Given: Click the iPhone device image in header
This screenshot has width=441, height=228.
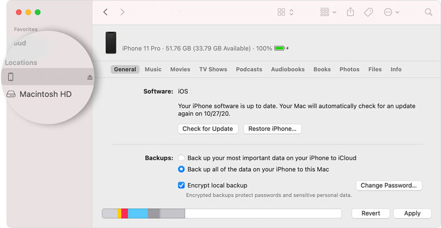Looking at the screenshot, I should [111, 43].
